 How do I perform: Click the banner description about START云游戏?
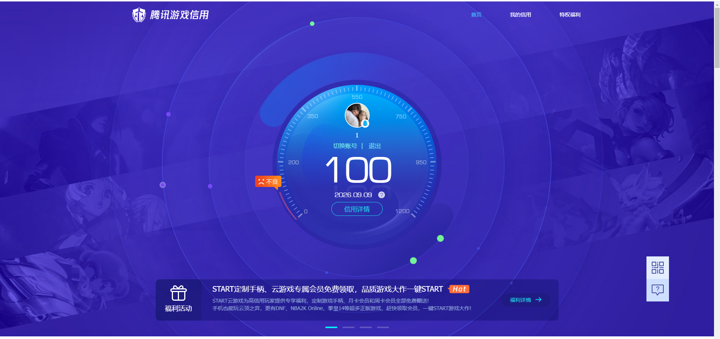point(342,304)
